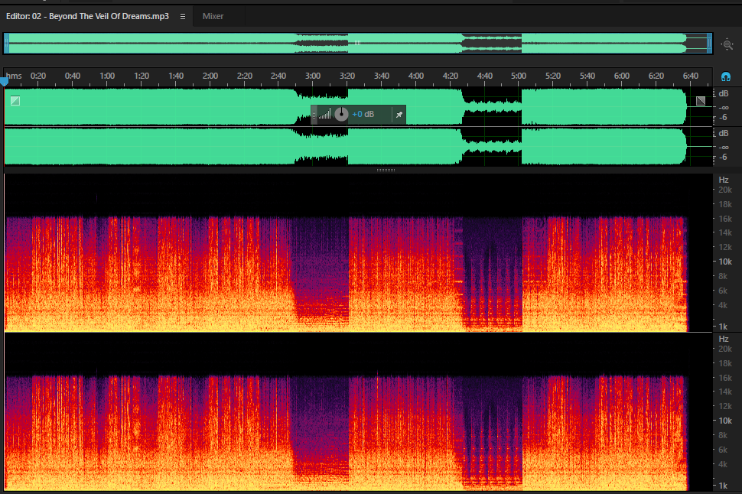Click the overview navigator's right edge handle
The image size is (742, 494).
click(x=709, y=44)
